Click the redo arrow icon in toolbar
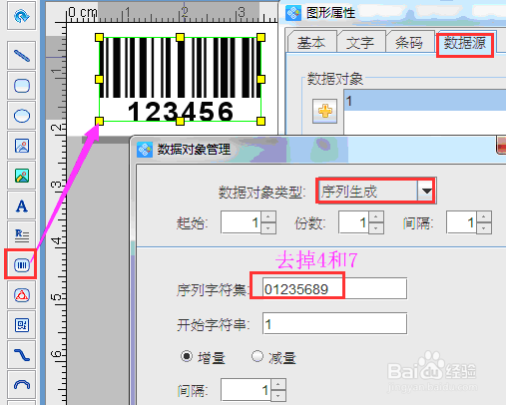 point(22,16)
